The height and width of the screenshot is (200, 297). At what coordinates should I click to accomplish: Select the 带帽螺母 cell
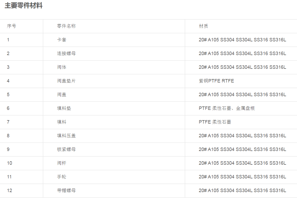click(x=66, y=191)
